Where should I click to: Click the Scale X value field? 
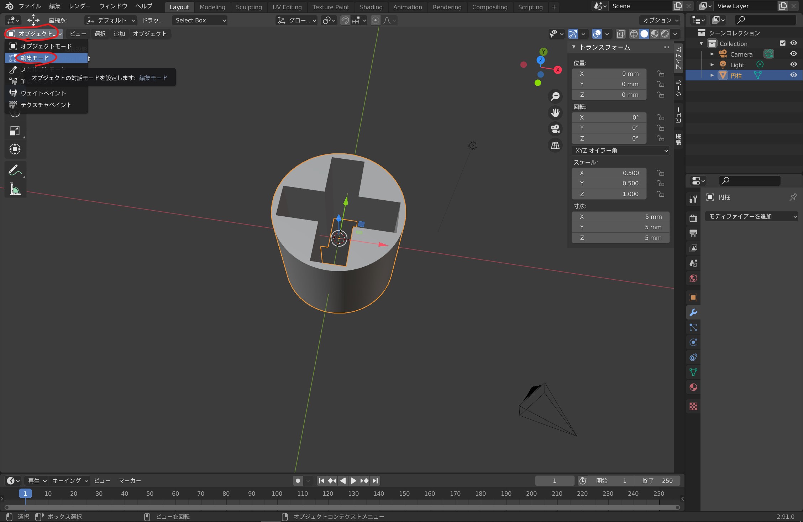(x=609, y=173)
